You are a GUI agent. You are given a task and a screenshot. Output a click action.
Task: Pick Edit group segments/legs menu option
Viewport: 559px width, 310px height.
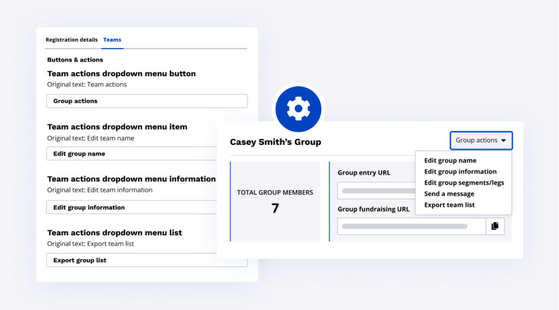pyautogui.click(x=464, y=183)
